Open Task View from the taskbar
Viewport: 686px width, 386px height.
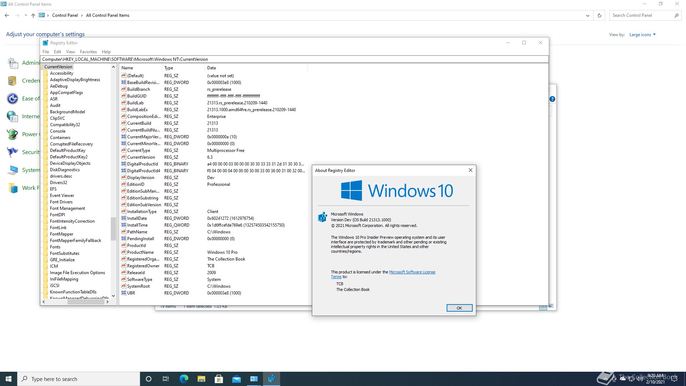click(166, 379)
